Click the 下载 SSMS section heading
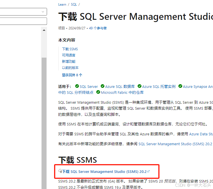The width and height of the screenshot is (213, 189). tap(78, 160)
